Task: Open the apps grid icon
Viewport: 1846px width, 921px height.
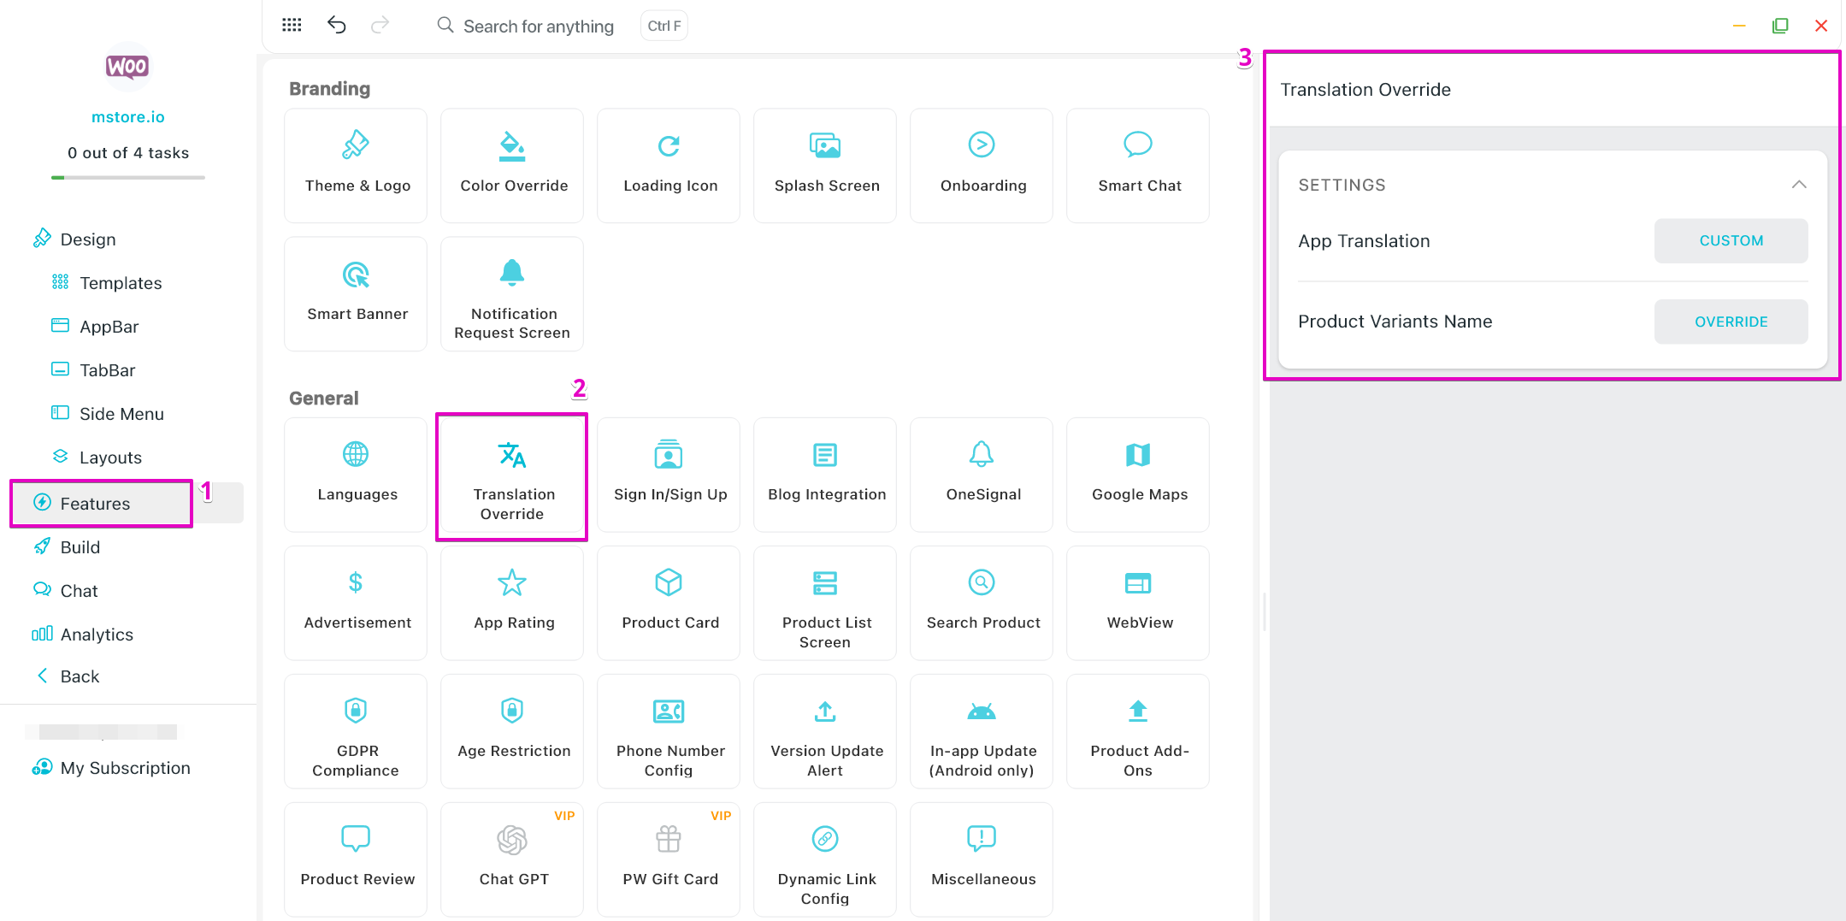Action: pos(292,26)
